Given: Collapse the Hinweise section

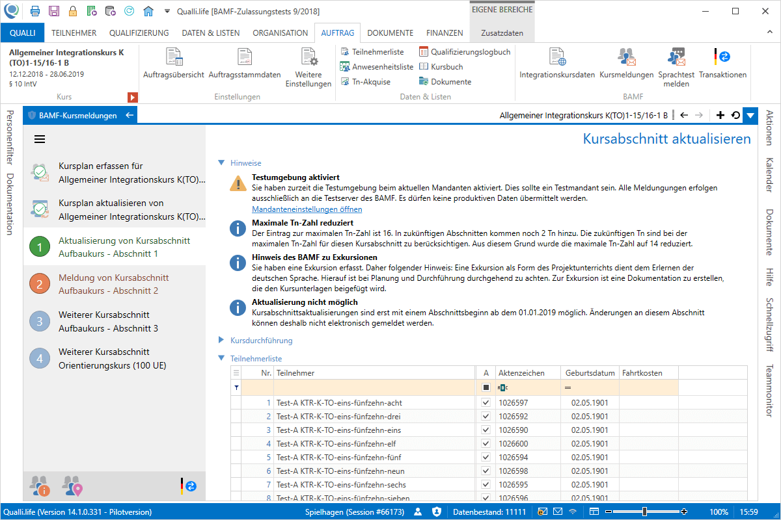Looking at the screenshot, I should pyautogui.click(x=221, y=162).
